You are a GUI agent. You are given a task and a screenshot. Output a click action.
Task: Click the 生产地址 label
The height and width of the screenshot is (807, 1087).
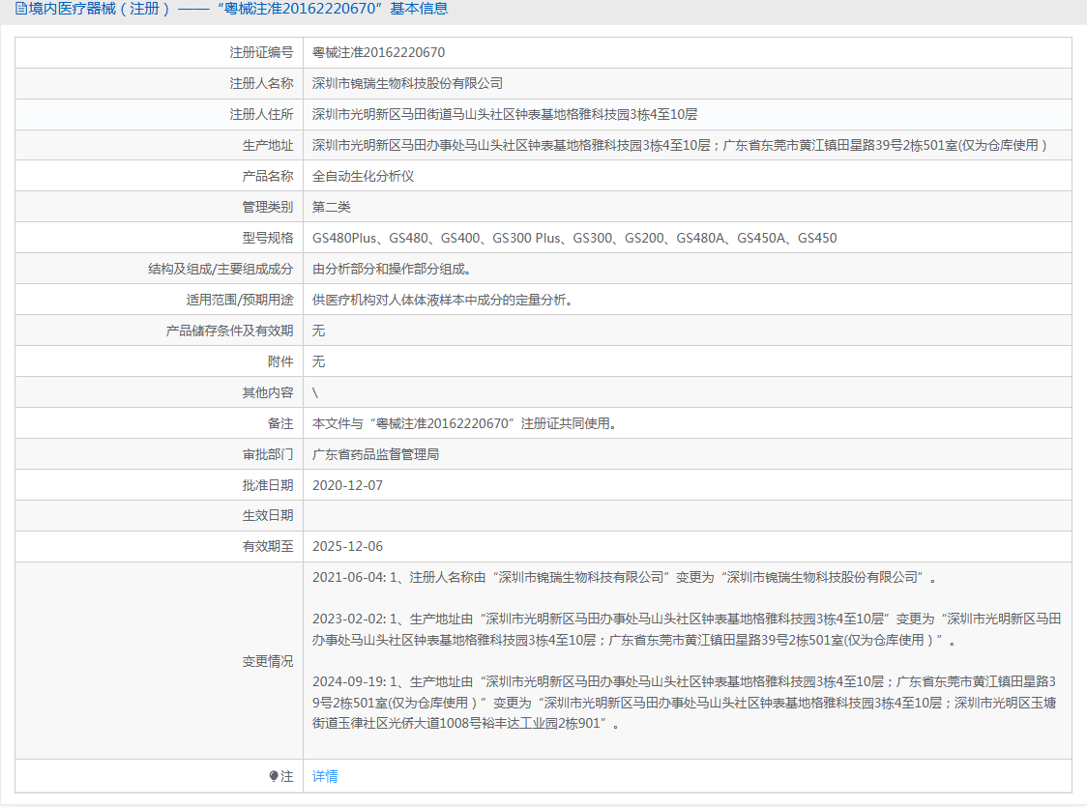pos(268,146)
